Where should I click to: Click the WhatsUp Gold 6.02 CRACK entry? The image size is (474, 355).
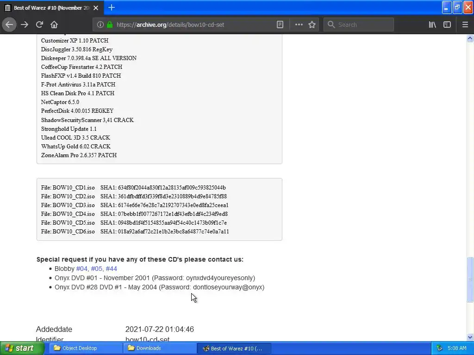point(76,146)
